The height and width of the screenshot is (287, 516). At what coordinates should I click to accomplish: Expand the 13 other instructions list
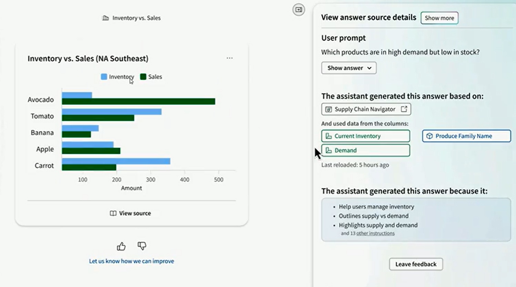375,233
